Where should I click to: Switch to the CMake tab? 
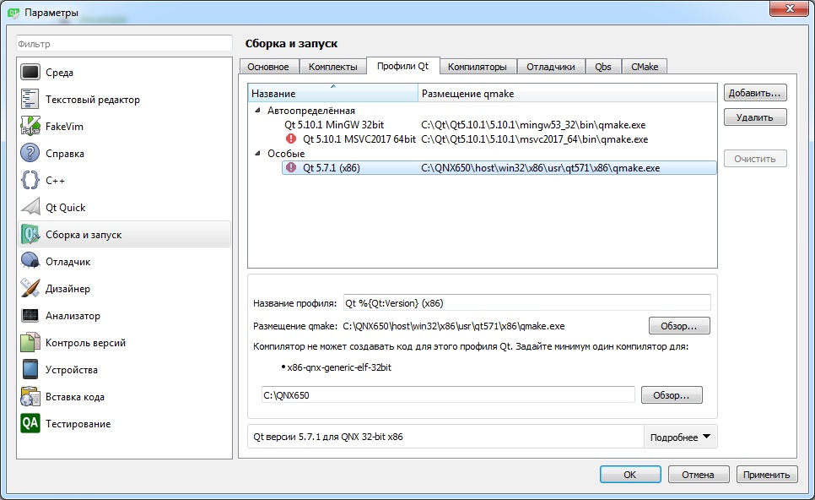[645, 67]
